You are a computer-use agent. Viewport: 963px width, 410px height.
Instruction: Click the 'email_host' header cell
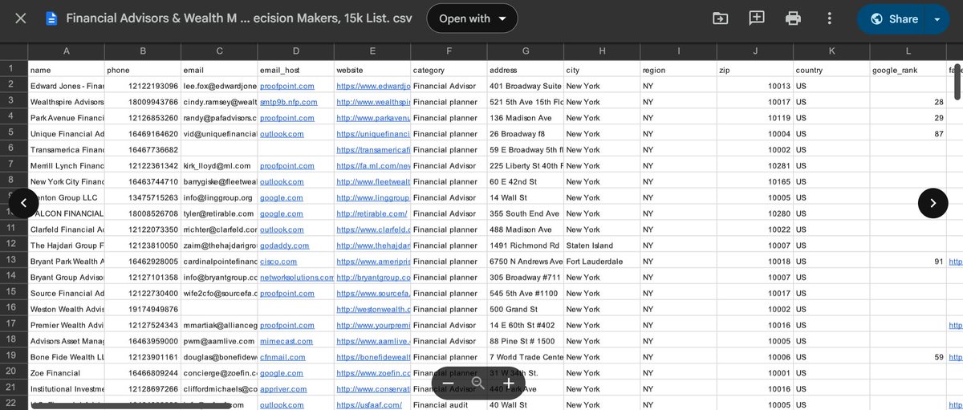[x=296, y=70]
